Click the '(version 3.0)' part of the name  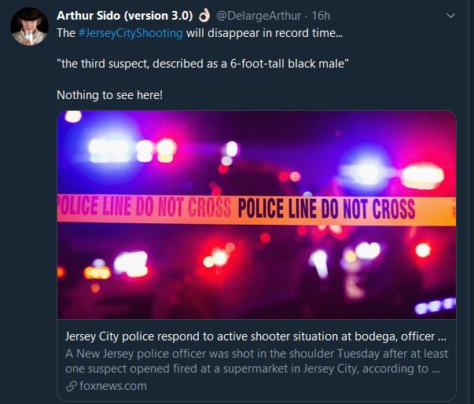pos(158,16)
